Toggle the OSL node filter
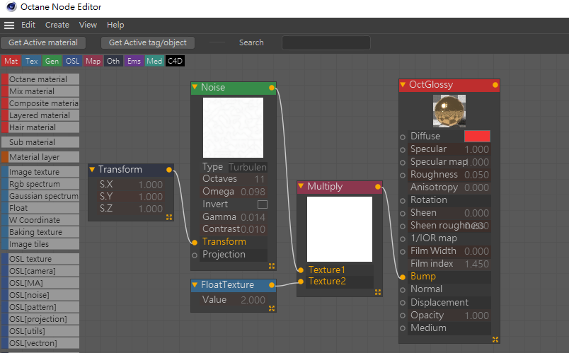This screenshot has width=569, height=353. (x=72, y=61)
